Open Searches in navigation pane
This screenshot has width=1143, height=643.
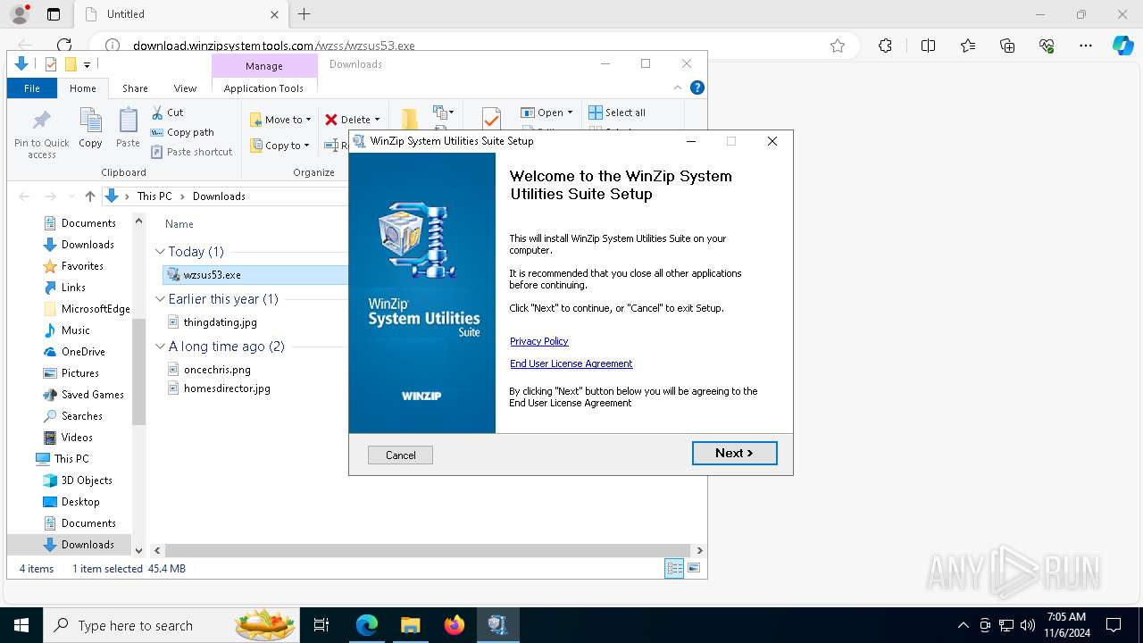click(82, 416)
